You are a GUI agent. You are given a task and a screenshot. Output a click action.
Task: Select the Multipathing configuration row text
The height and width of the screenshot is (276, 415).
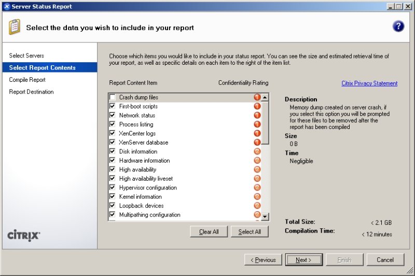[150, 215]
